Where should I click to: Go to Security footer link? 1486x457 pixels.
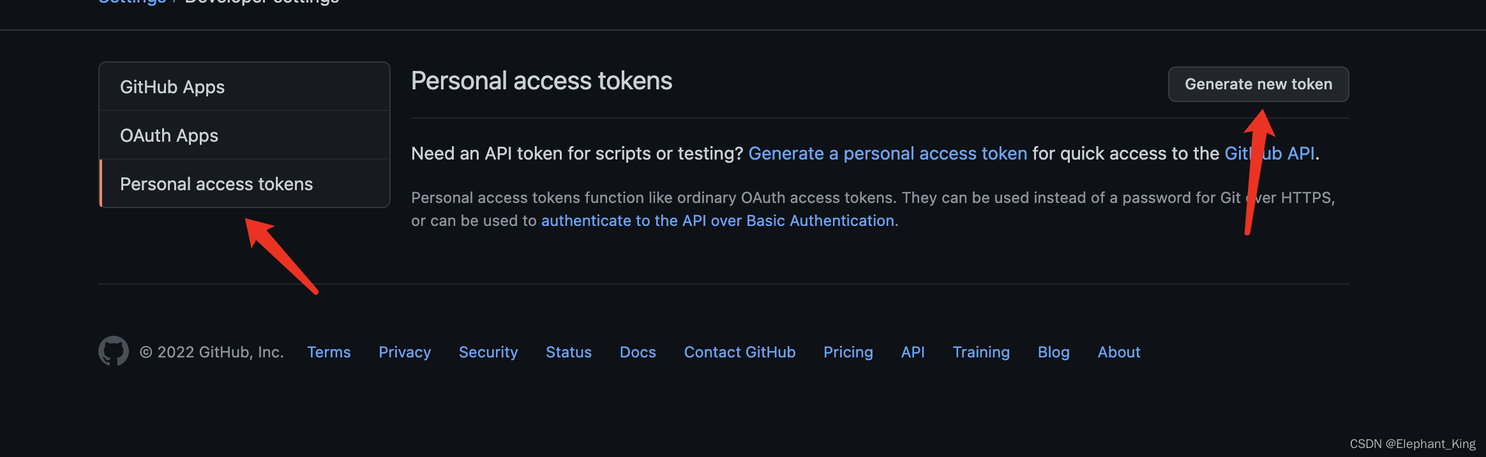pos(488,352)
